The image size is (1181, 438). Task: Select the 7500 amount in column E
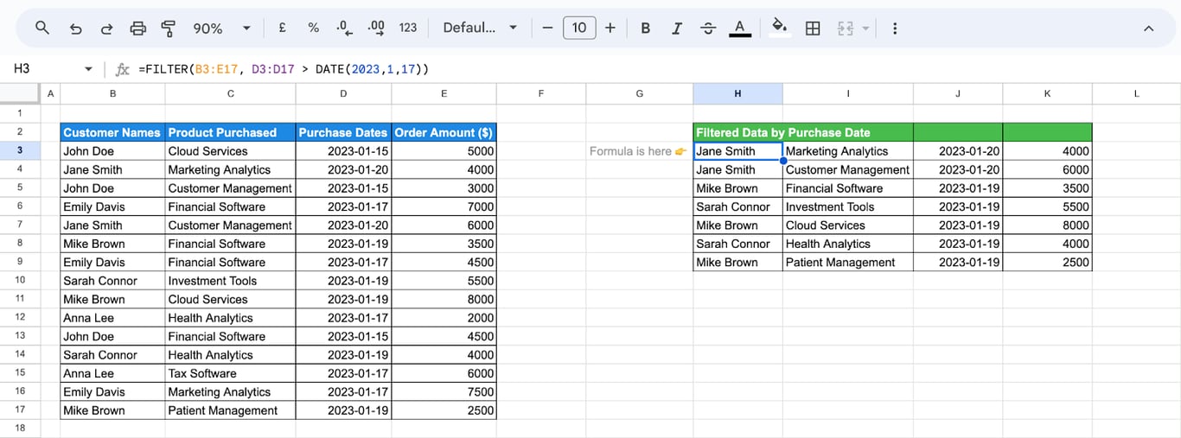tap(444, 392)
